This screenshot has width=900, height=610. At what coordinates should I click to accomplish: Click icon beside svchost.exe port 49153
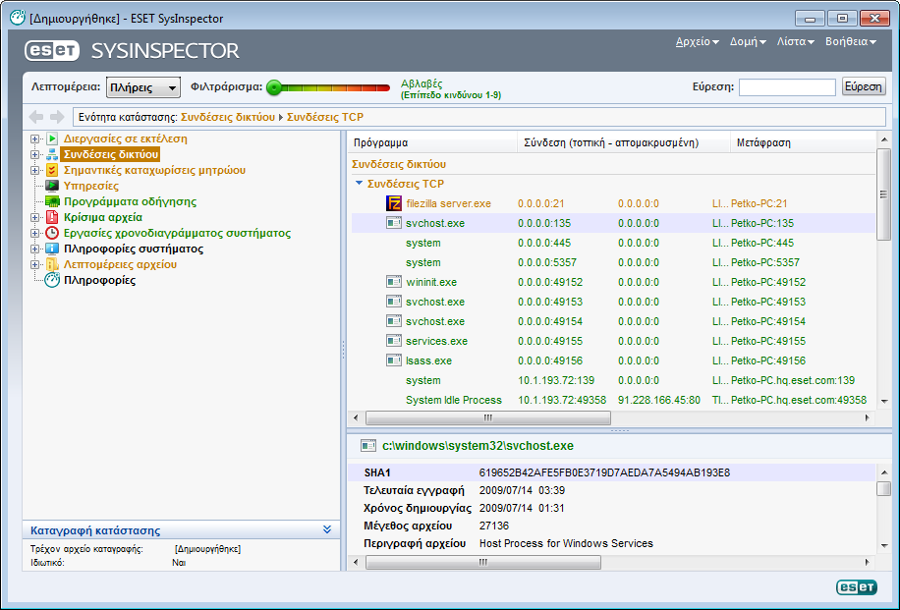tap(394, 302)
